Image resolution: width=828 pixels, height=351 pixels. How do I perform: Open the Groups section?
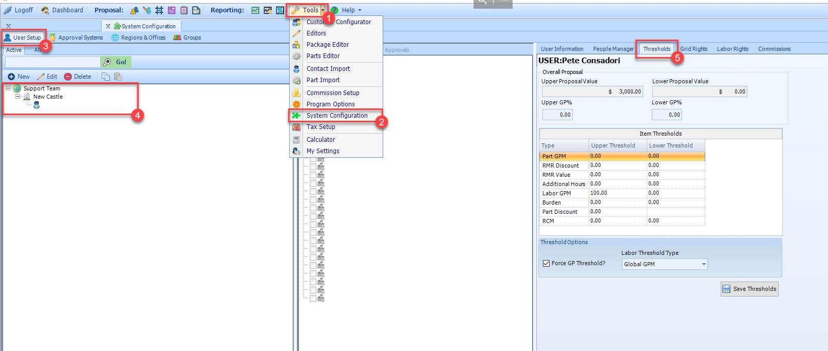pyautogui.click(x=187, y=38)
